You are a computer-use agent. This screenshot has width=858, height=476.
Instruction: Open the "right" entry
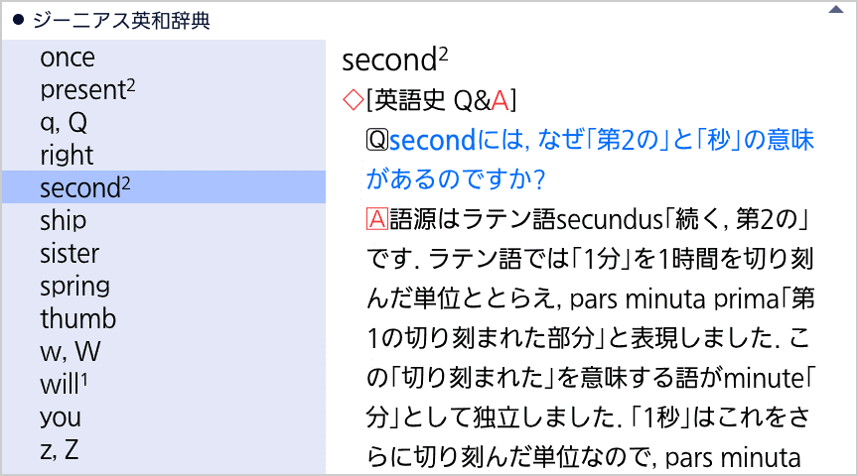(67, 156)
